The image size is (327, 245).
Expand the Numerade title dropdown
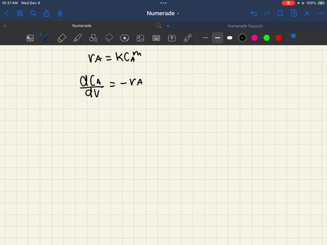[163, 14]
